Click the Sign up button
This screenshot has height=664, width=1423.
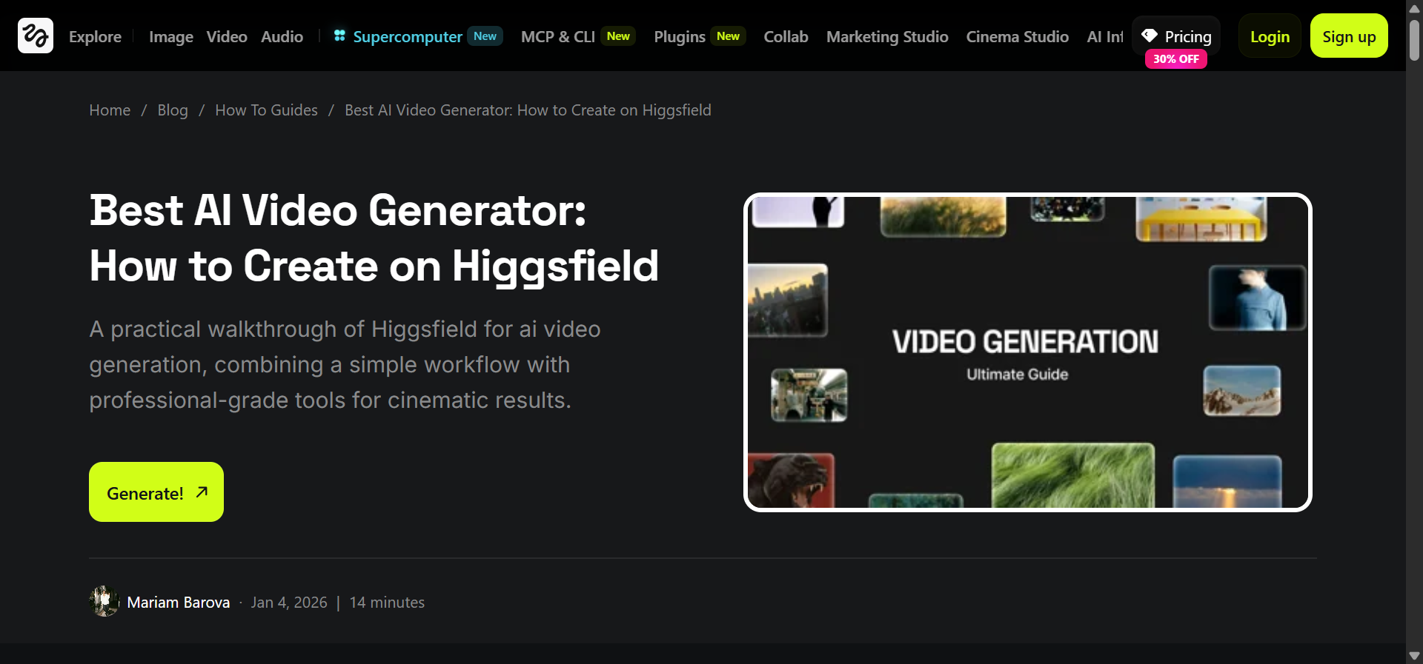(x=1349, y=36)
